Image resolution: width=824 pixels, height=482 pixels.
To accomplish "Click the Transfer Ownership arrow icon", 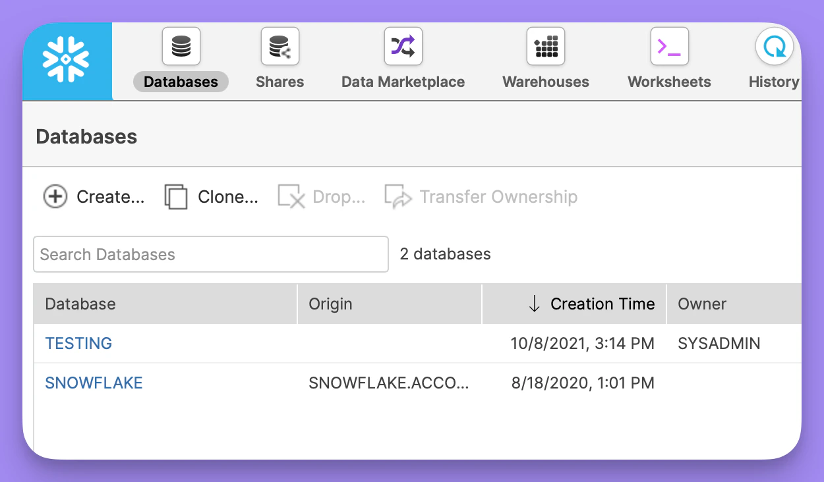I will click(398, 197).
